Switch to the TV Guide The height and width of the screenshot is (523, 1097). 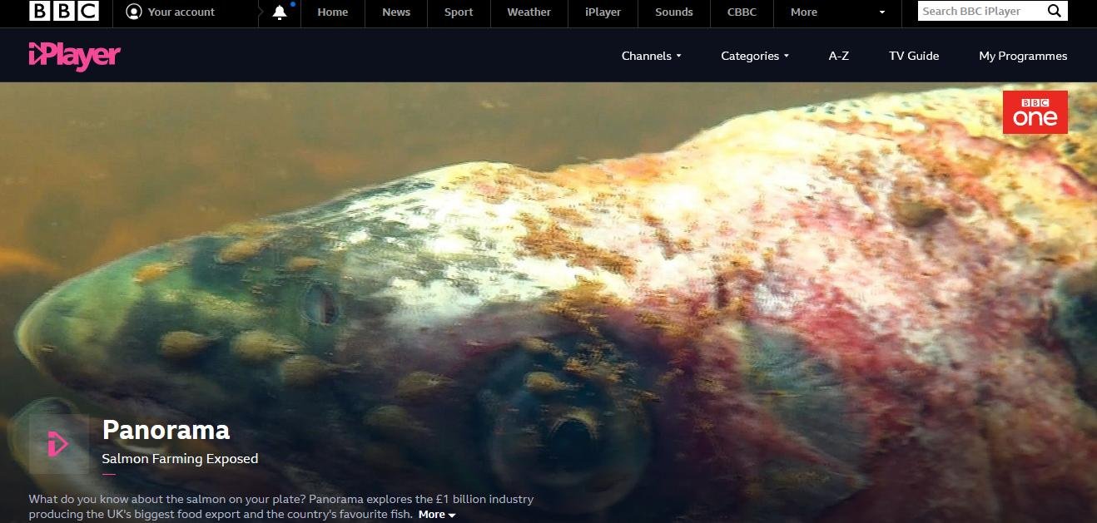click(x=914, y=56)
